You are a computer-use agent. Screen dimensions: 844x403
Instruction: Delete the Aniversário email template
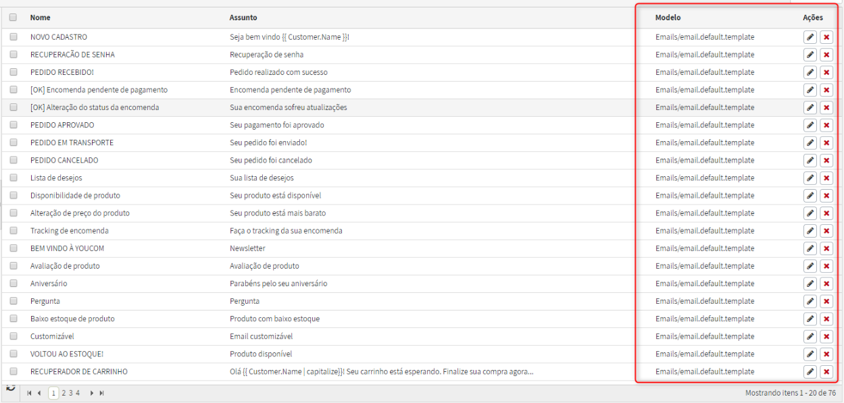coord(826,284)
